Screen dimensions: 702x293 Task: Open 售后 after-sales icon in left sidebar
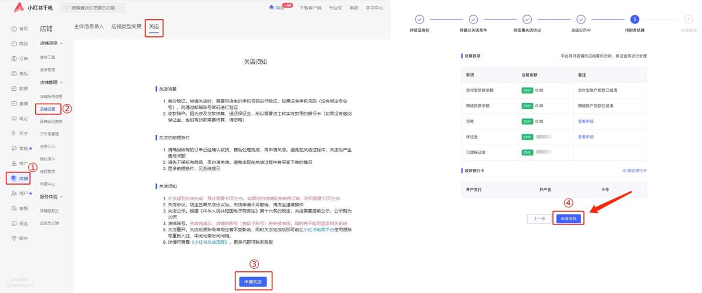(x=14, y=74)
